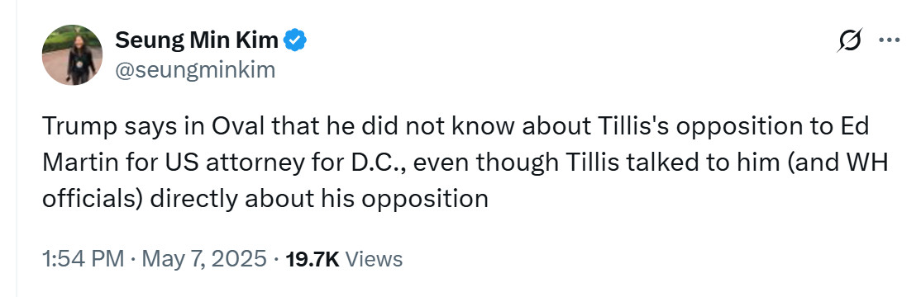This screenshot has width=921, height=297.
Task: Open the 1:54 PM timestamp link
Action: pyautogui.click(x=83, y=259)
